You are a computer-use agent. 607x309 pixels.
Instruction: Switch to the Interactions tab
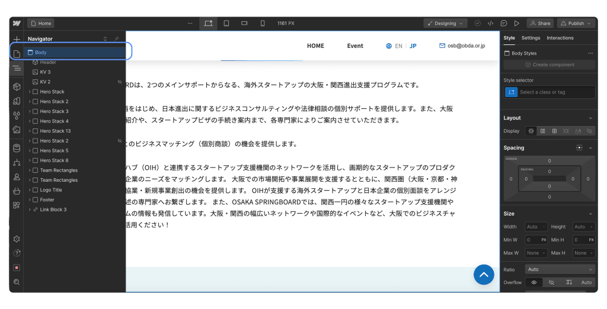(560, 38)
